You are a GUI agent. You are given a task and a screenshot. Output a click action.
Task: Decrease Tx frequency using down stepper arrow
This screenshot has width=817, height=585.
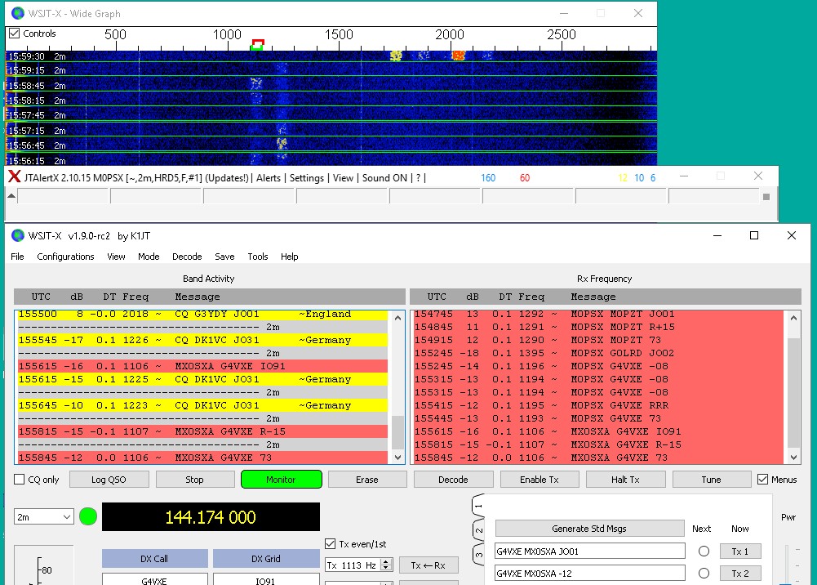(x=386, y=568)
